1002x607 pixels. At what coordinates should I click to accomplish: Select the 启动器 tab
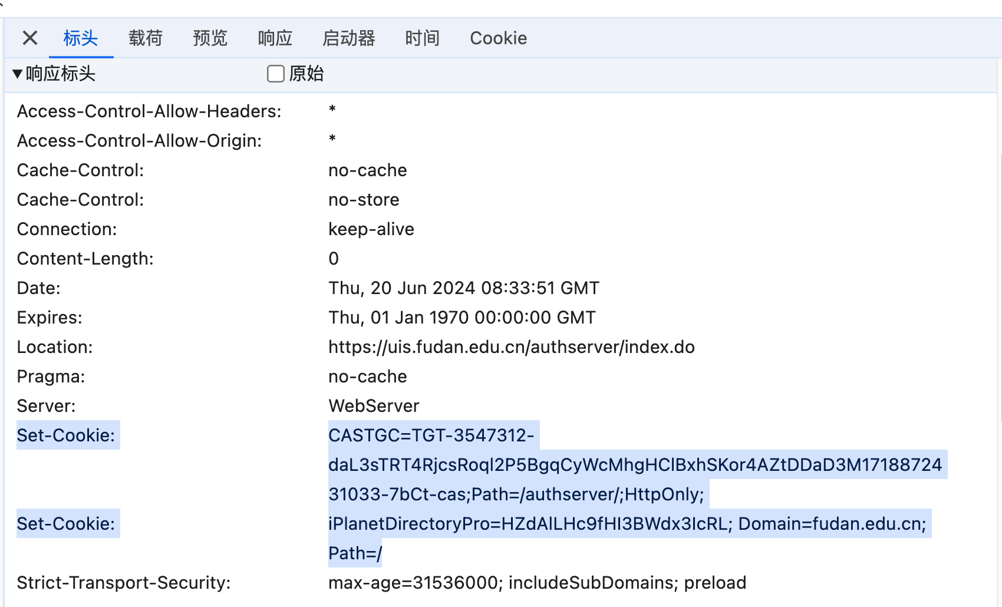(349, 38)
